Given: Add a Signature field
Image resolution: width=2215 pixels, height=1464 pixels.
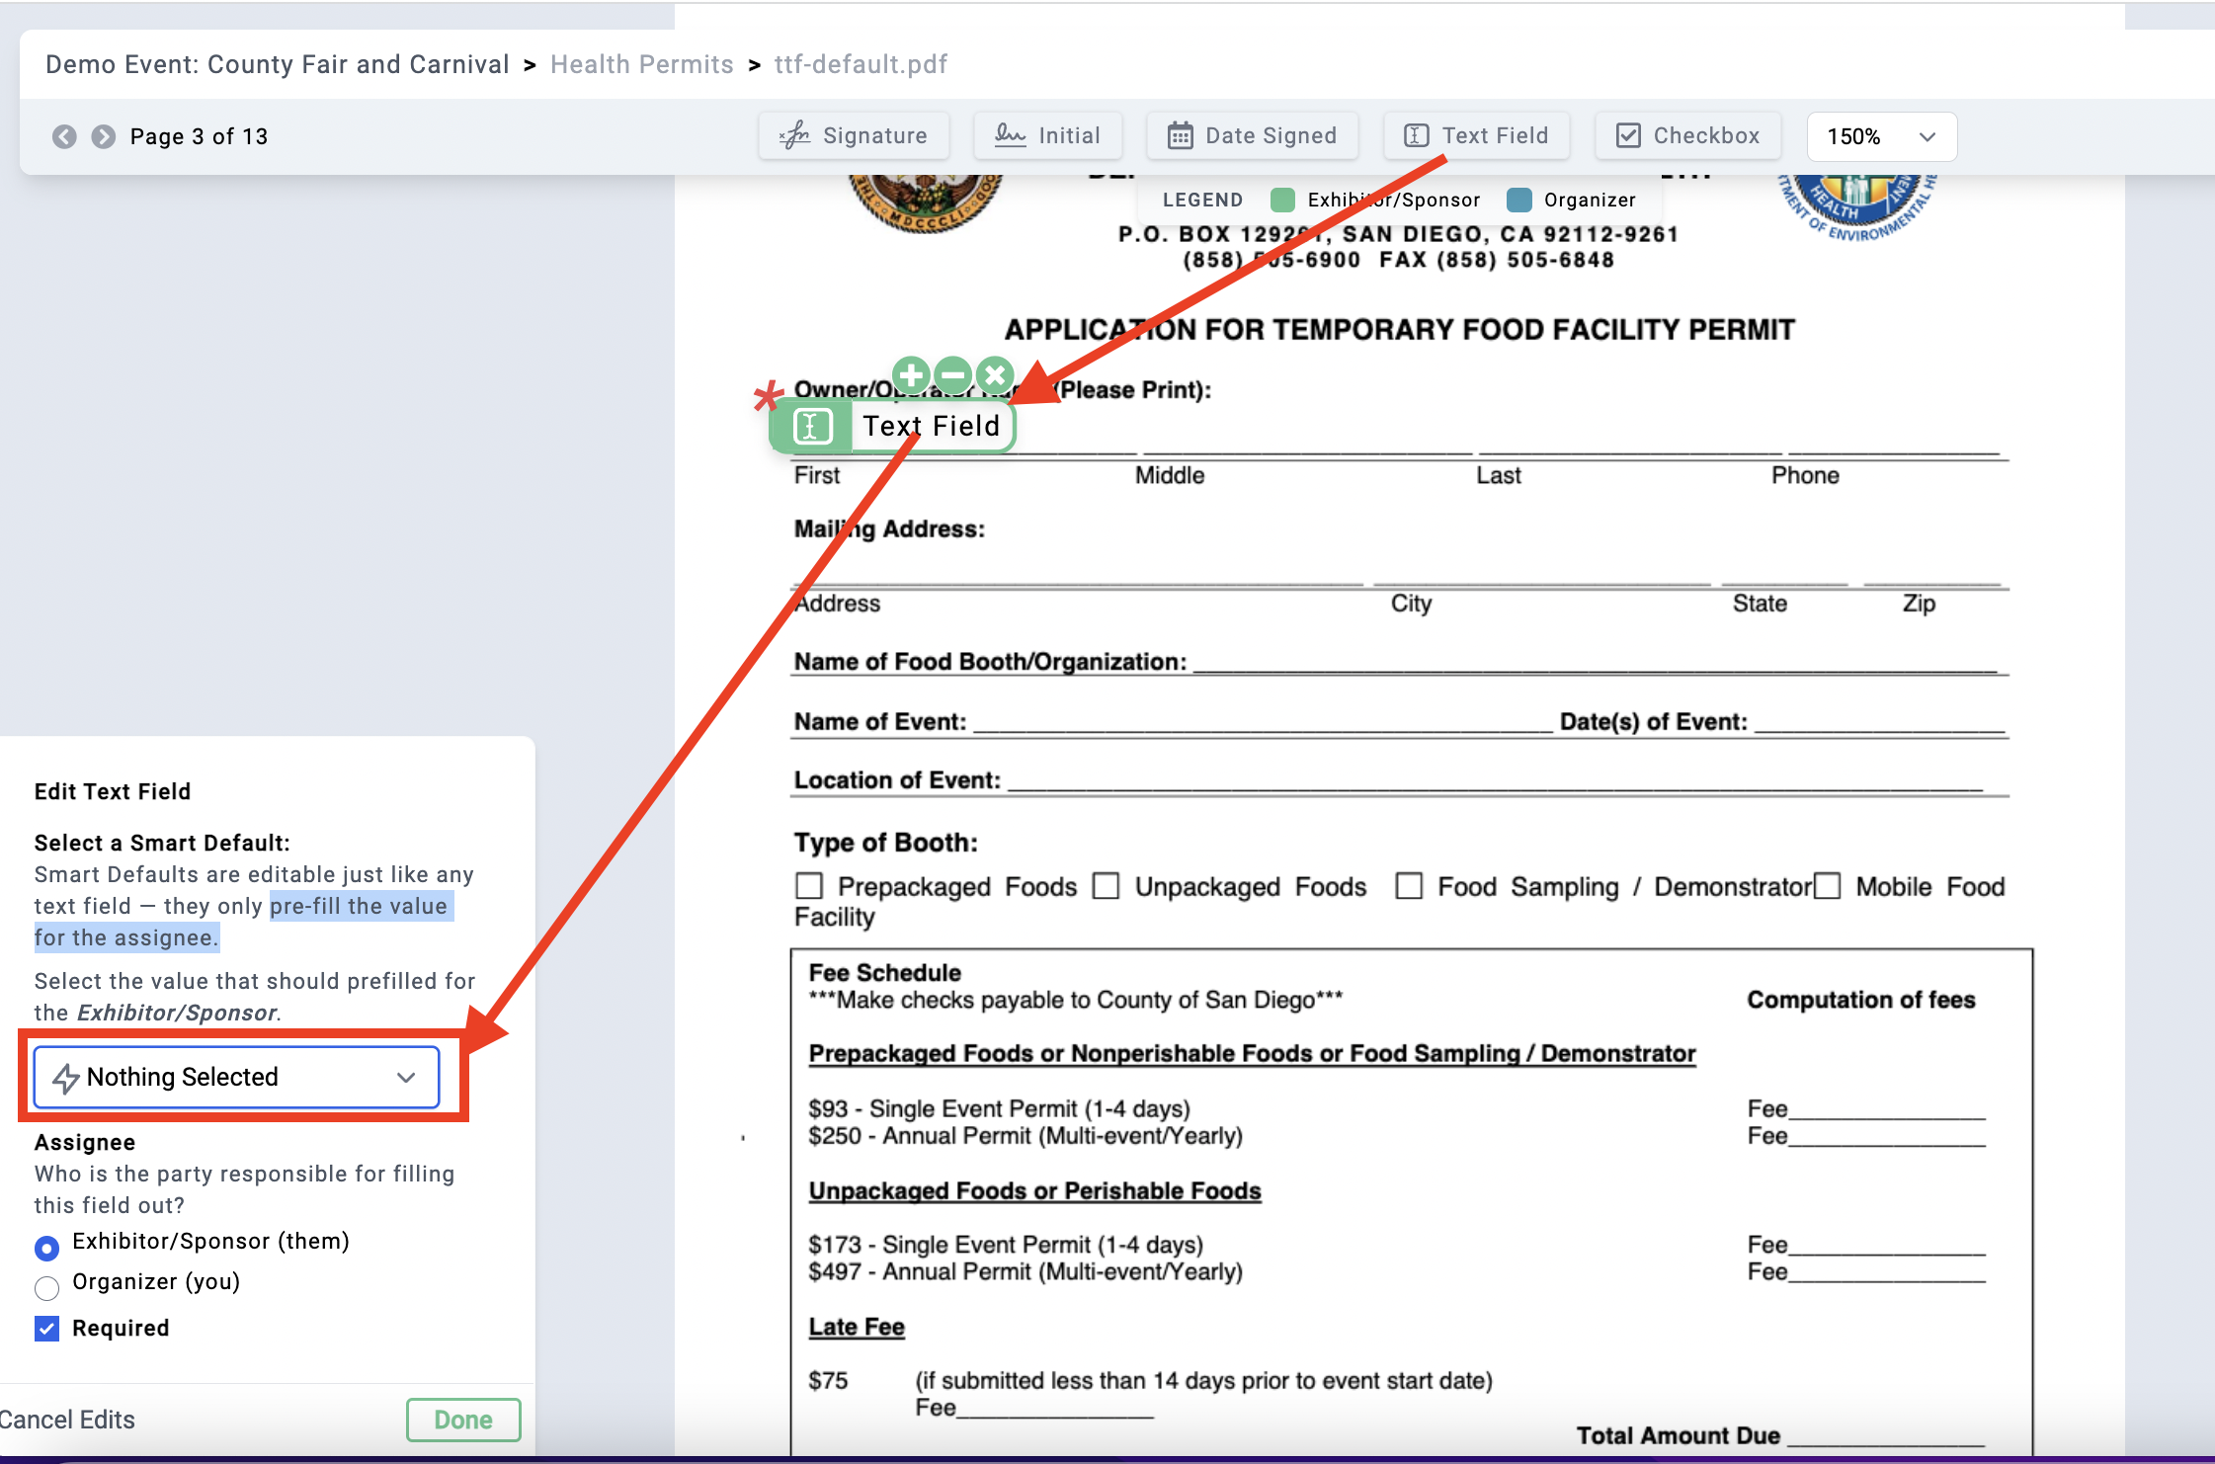Looking at the screenshot, I should click(x=854, y=136).
